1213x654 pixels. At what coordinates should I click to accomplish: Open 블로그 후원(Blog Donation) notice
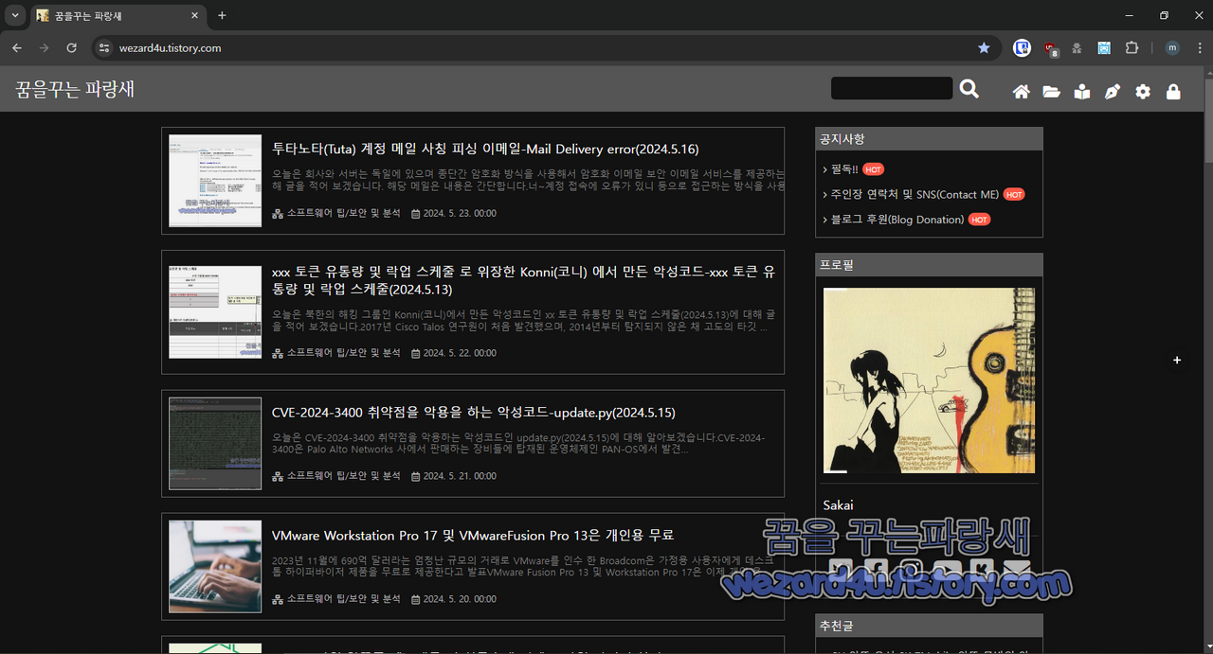coord(896,220)
